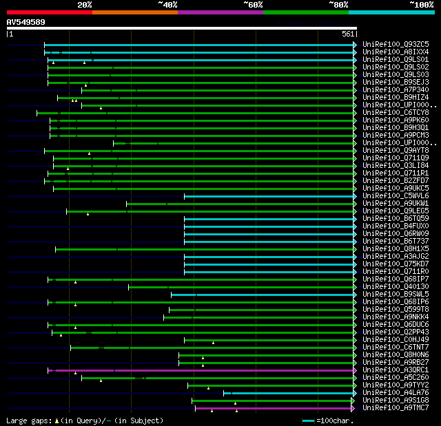This screenshot has width=441, height=426.
Task: Select the UniRef100_Q9LS02 label
Action: [x=396, y=67]
